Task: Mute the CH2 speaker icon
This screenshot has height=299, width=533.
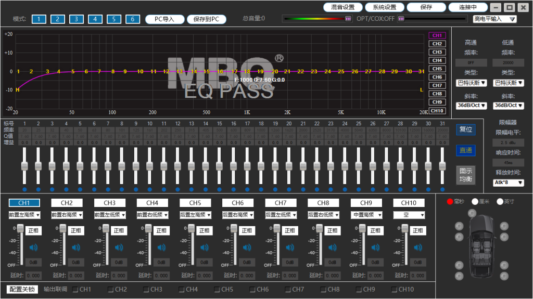Action: pyautogui.click(x=76, y=248)
